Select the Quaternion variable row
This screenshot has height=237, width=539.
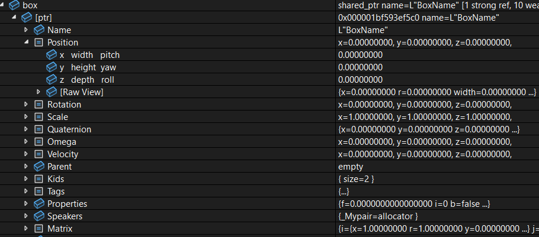[269, 129]
